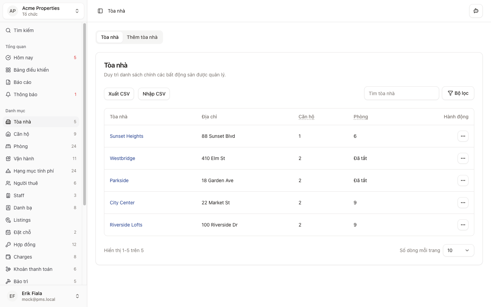Image resolution: width=491 pixels, height=307 pixels.
Task: Toggle the sidebar panel icon
Action: point(100,11)
